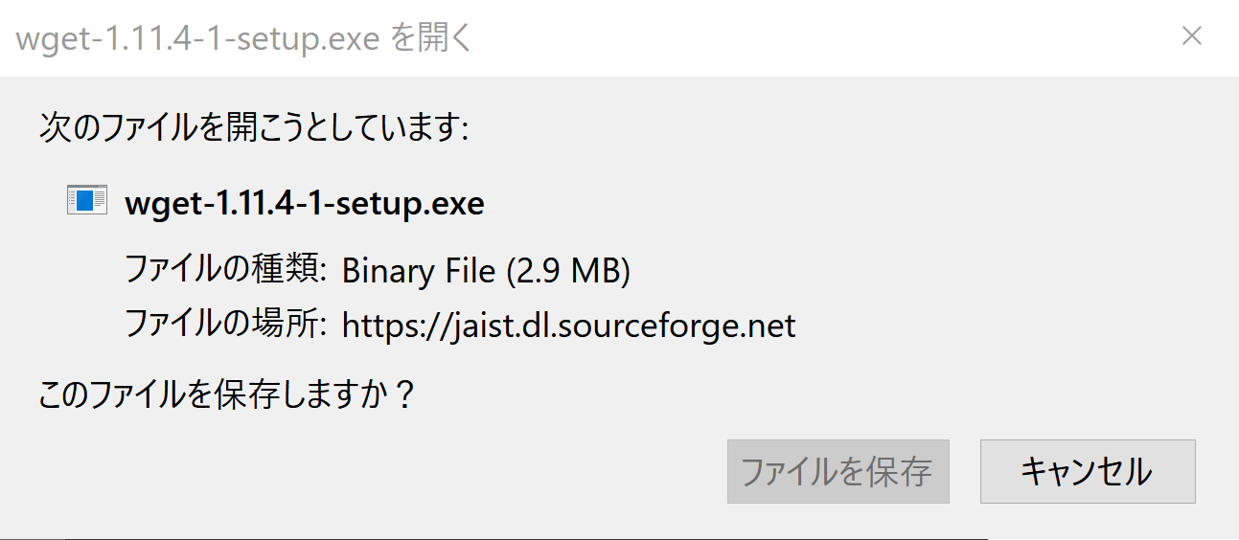Select the bold wget-1.11.4-1-setup.exe filename
Image resolution: width=1239 pixels, height=540 pixels.
coord(305,204)
